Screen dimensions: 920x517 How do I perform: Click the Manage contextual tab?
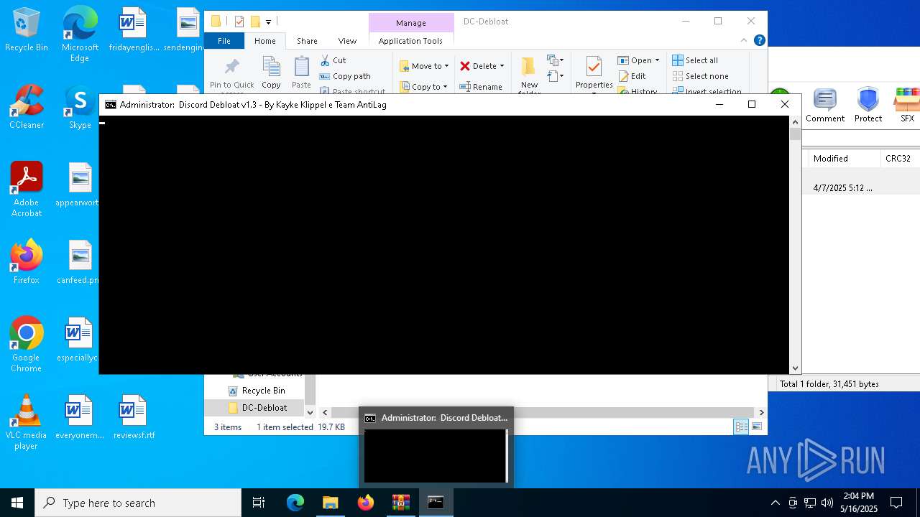(411, 23)
